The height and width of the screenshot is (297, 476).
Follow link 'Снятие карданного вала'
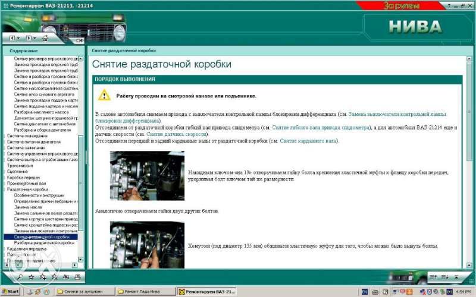[x=308, y=141]
